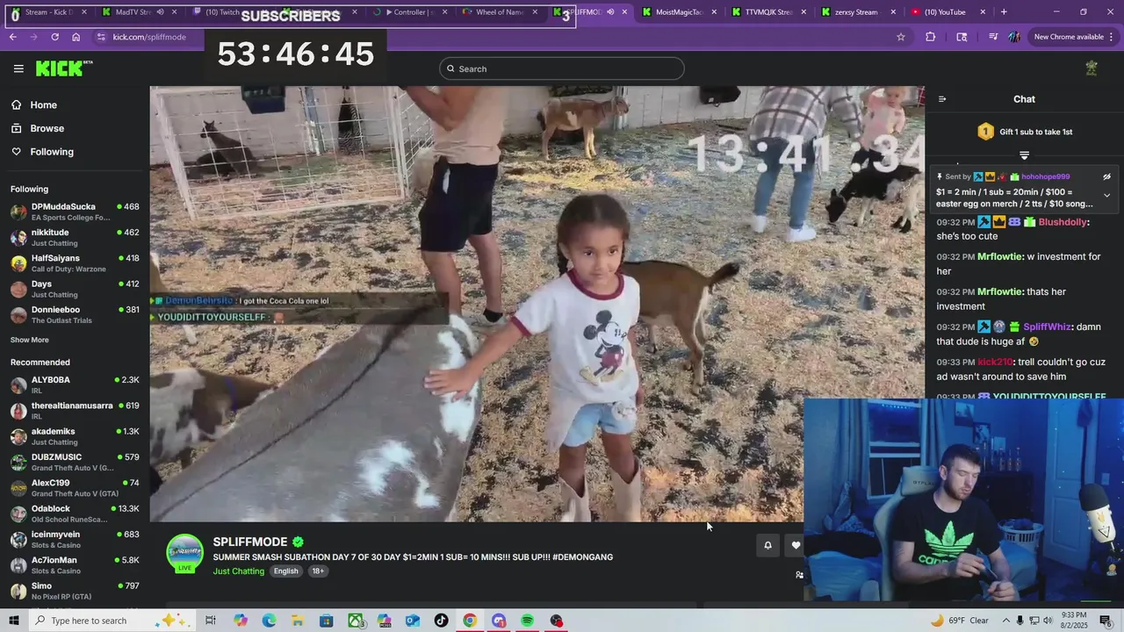Expand the pinned message dropdown arrow

(1106, 196)
